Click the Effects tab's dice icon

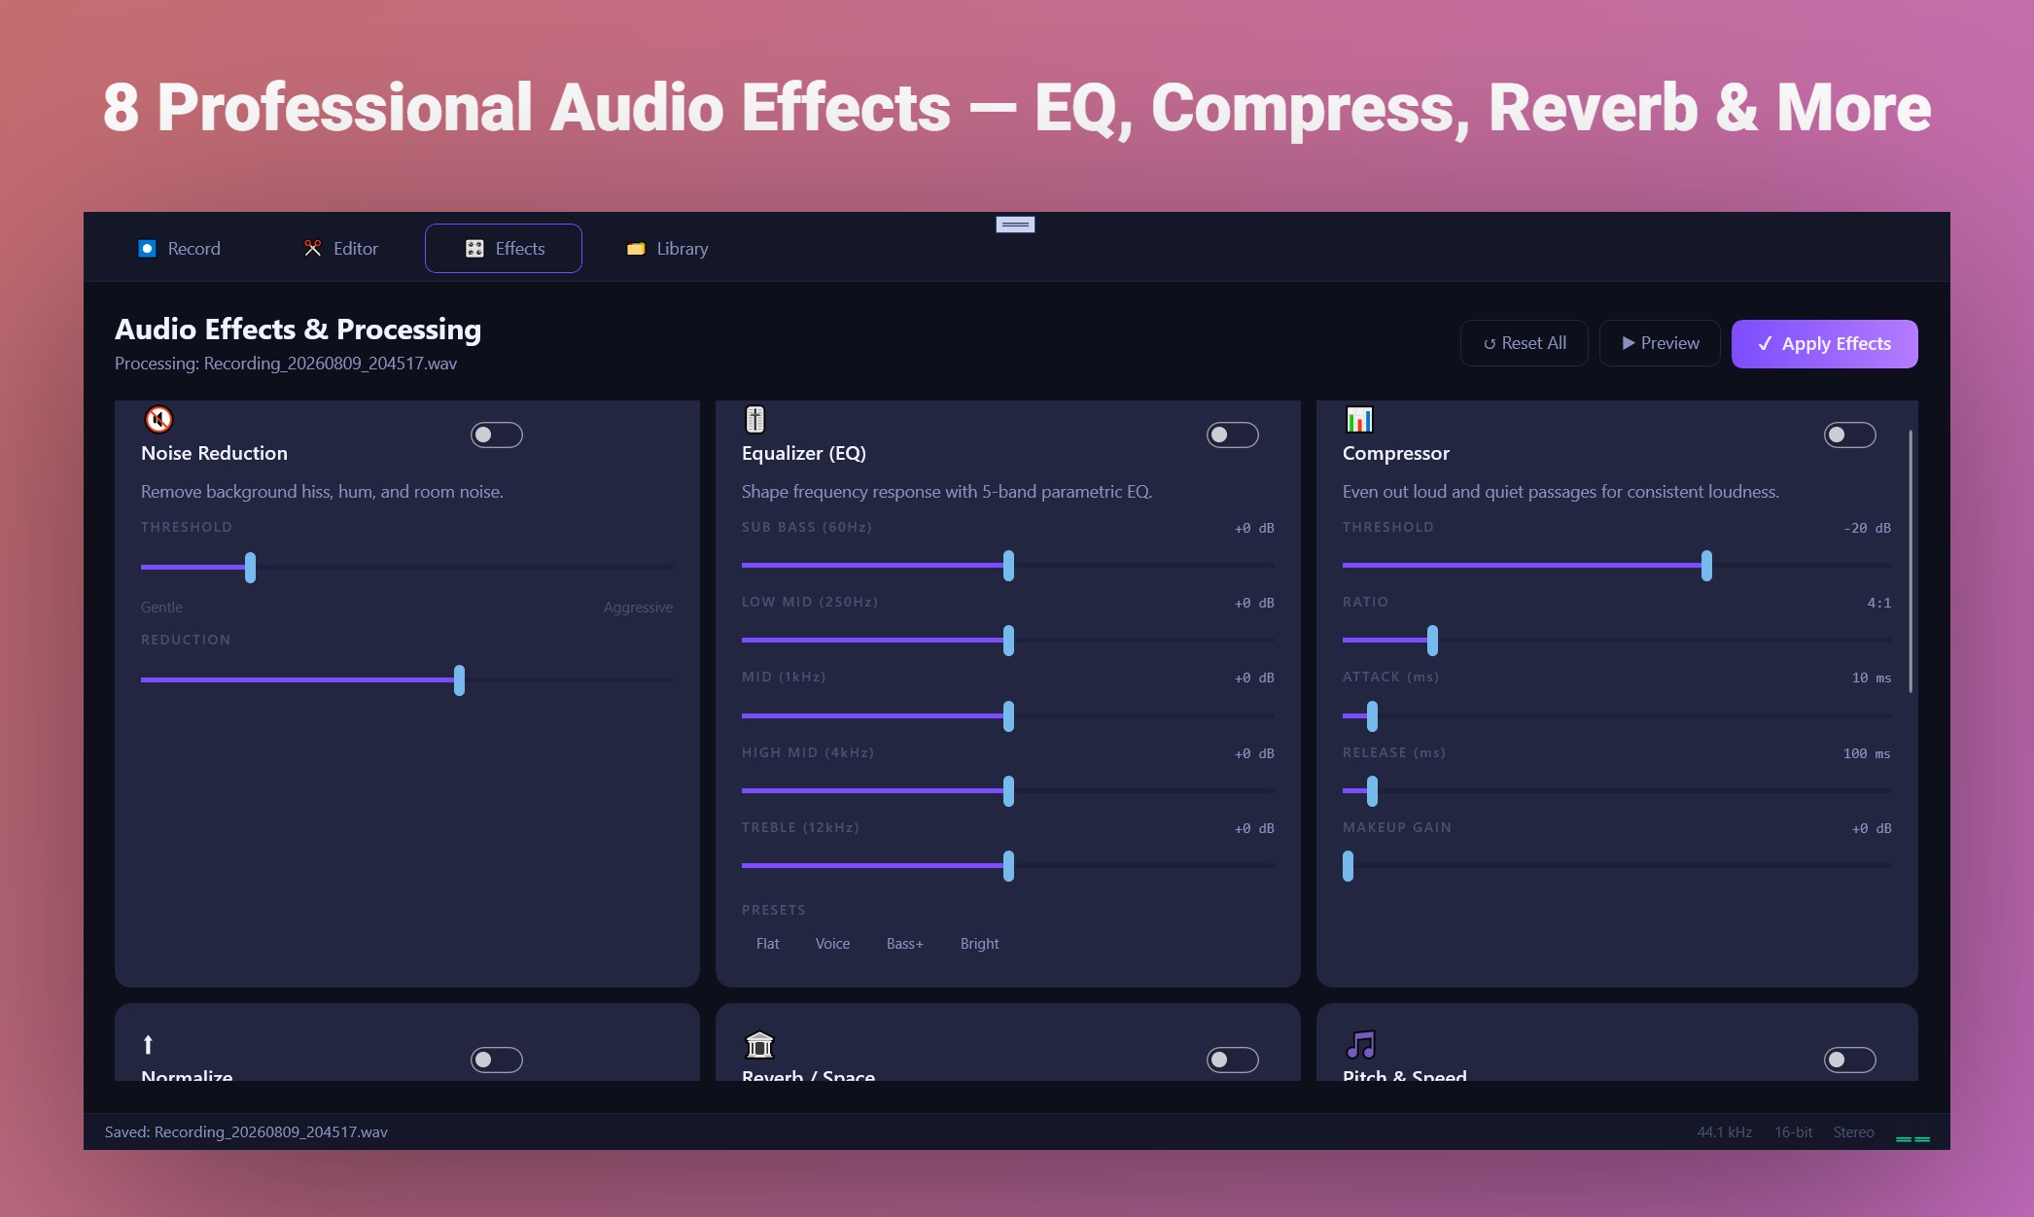pos(474,249)
